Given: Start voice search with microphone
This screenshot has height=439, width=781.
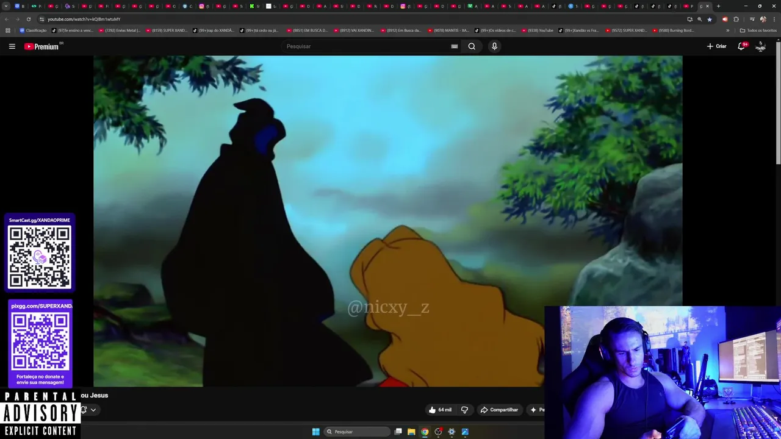Looking at the screenshot, I should click(x=494, y=46).
